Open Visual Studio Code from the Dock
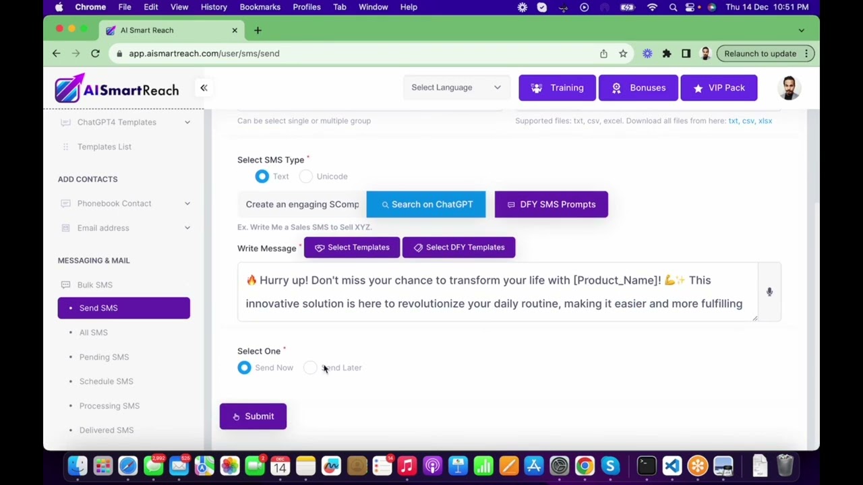Screen dimensions: 863x485 click(672, 465)
